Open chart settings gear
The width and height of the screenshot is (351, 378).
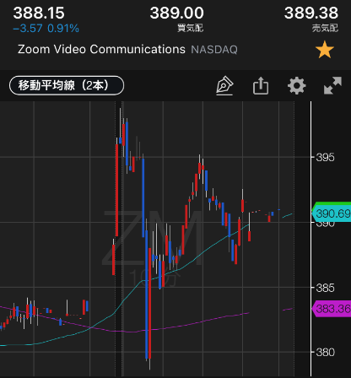point(296,85)
